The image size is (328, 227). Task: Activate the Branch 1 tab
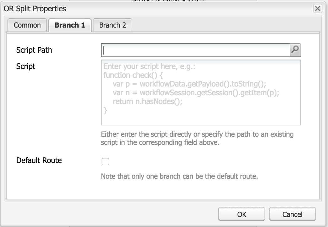point(70,25)
